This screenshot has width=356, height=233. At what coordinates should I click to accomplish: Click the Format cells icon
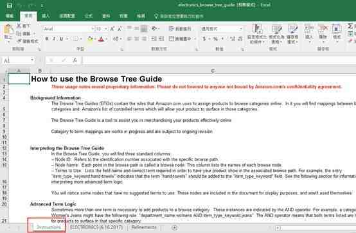337,29
